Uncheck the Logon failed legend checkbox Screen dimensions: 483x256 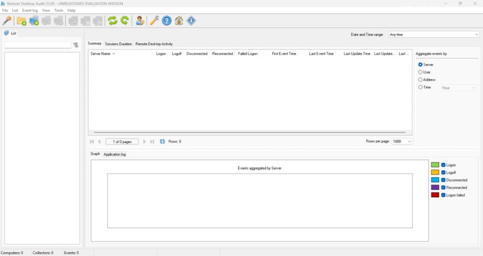coord(443,195)
